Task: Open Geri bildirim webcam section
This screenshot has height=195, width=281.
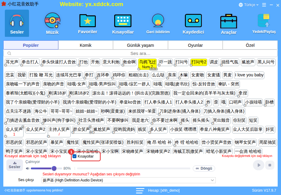Action: 158,23
